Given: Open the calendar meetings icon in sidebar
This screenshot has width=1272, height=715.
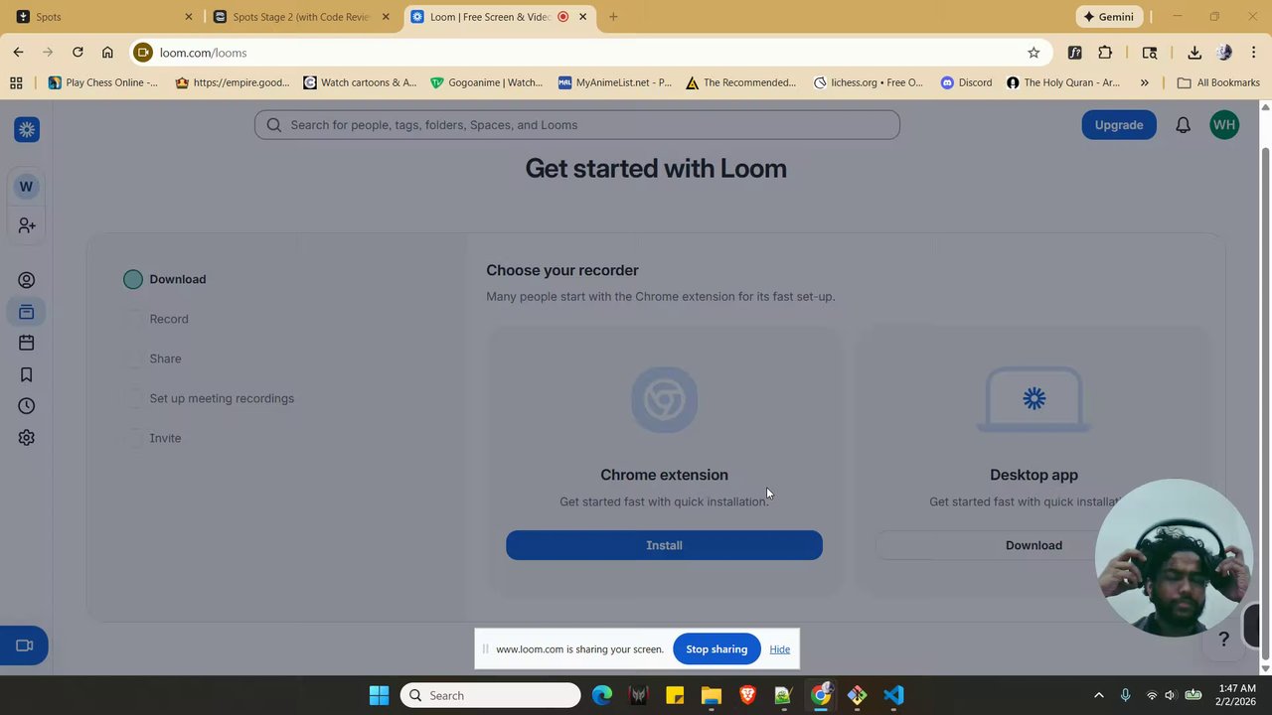Looking at the screenshot, I should 27,343.
